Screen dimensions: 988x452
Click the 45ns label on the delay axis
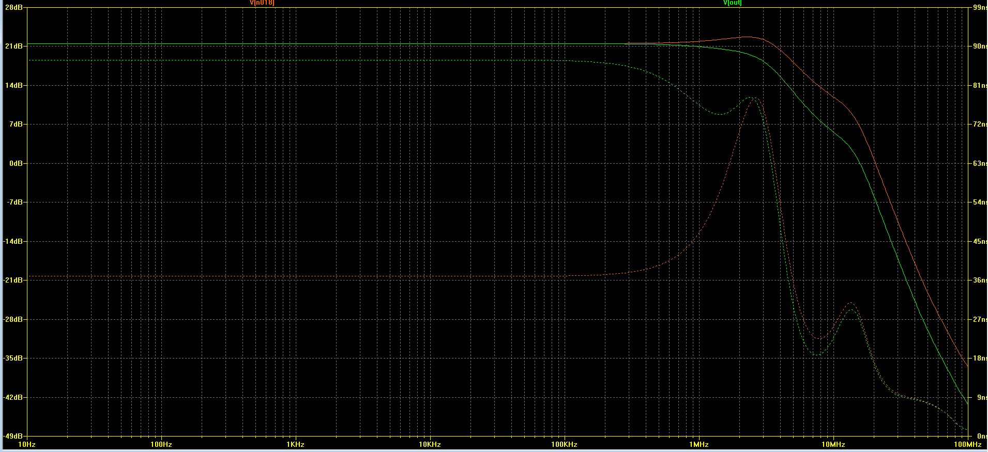click(x=980, y=241)
